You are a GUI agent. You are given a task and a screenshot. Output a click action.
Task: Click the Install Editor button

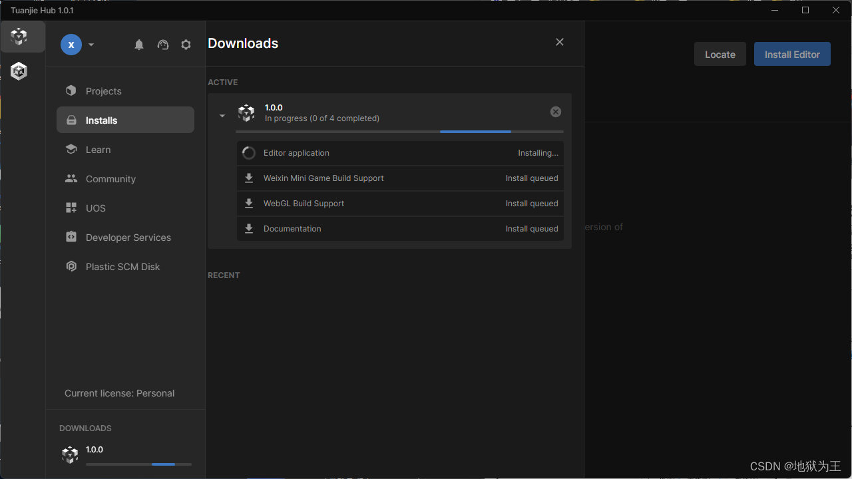coord(792,55)
